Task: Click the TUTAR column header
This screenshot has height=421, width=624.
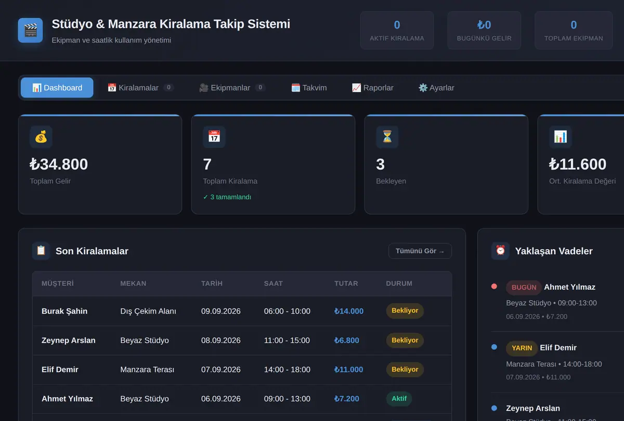Action: click(346, 283)
